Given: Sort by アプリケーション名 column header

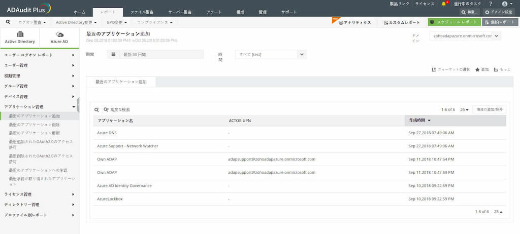Looking at the screenshot, I should (x=115, y=121).
